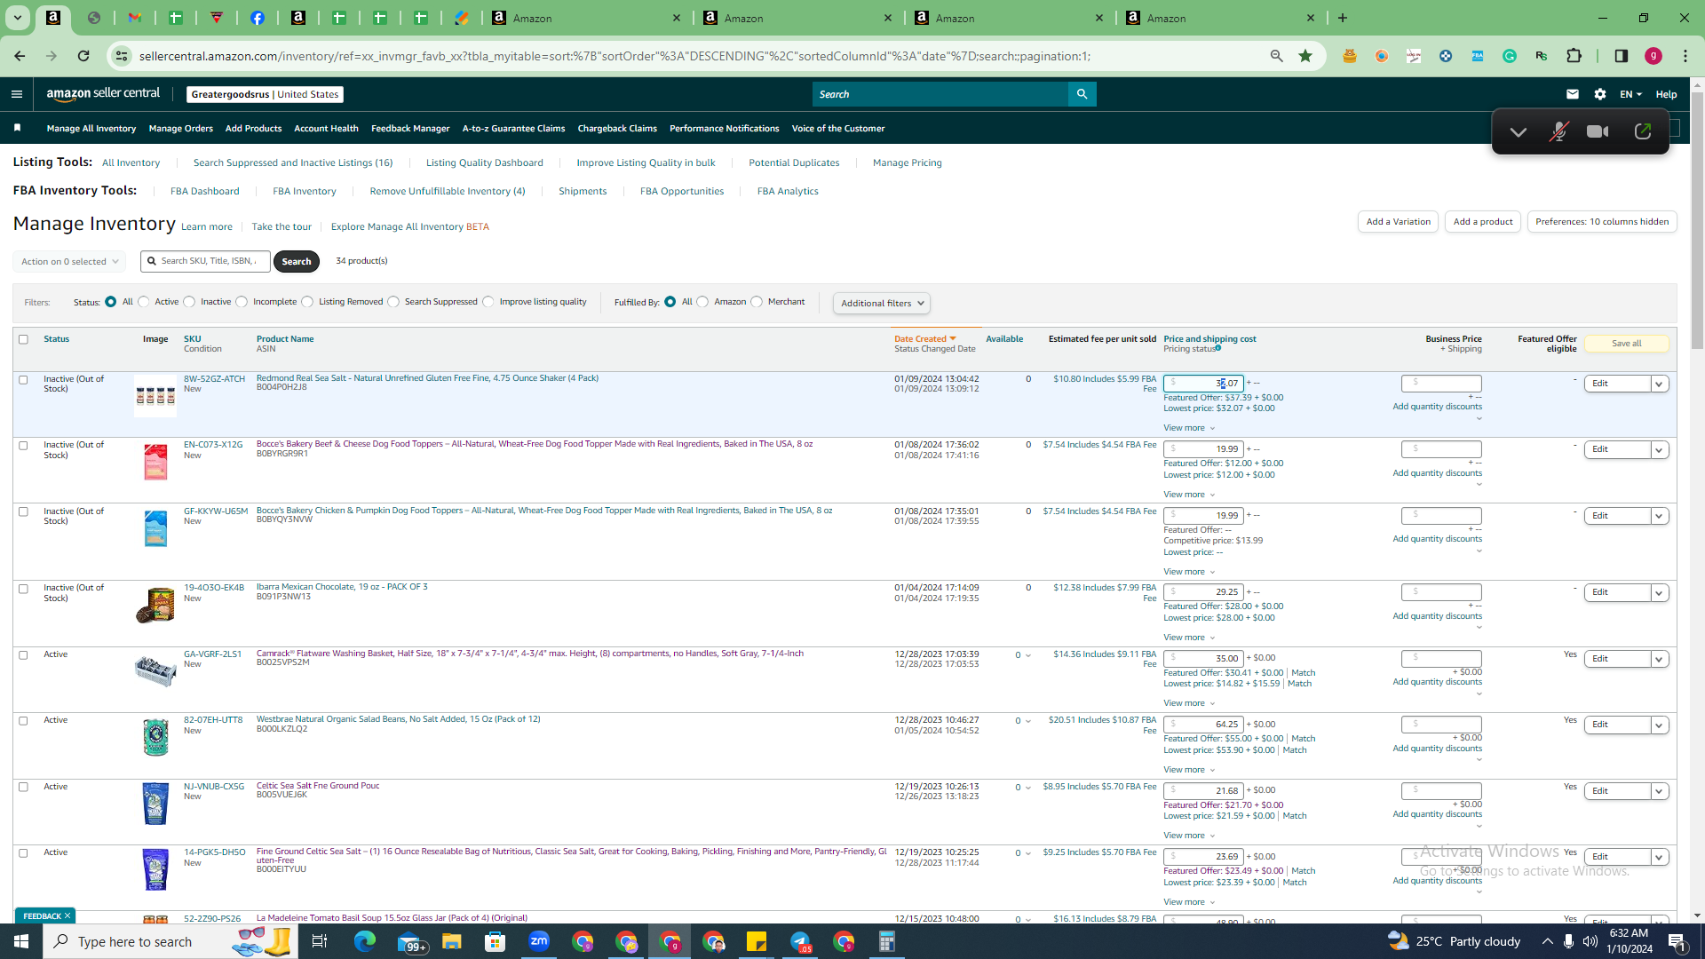Select Fulfilled By Amazon radio

[x=703, y=302]
